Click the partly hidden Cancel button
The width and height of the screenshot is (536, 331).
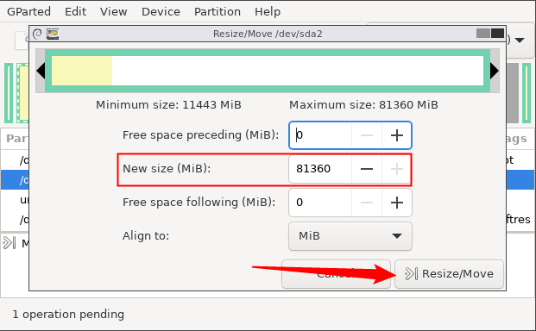[336, 274]
